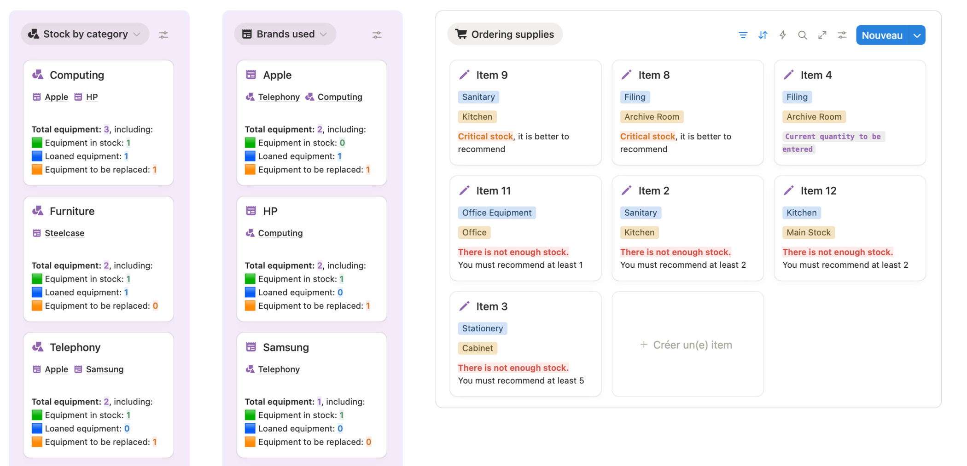The image size is (967, 466).
Task: Click the filter icon in Ordering supplies toolbar
Action: coord(743,35)
